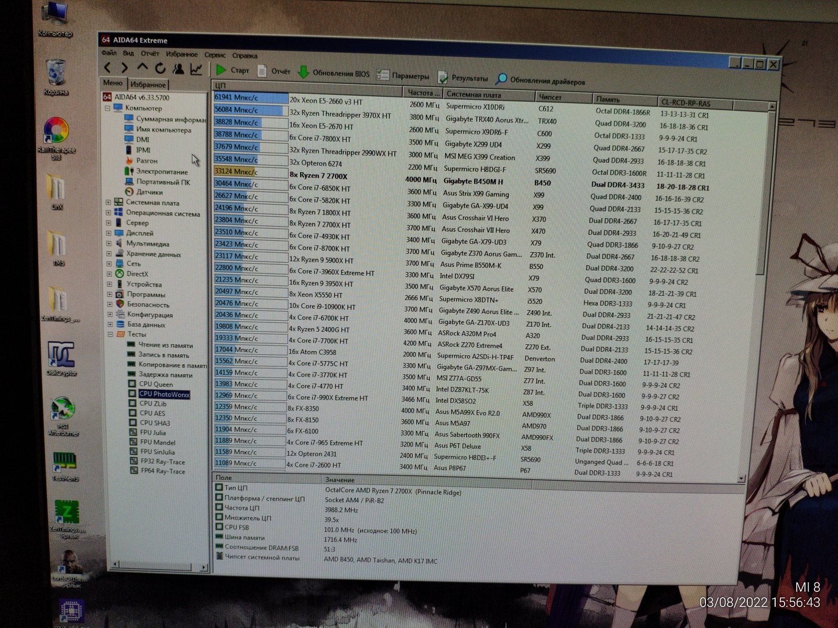This screenshot has height=628, width=838.
Task: Expand the Мультимедиа tree node
Action: click(x=109, y=243)
